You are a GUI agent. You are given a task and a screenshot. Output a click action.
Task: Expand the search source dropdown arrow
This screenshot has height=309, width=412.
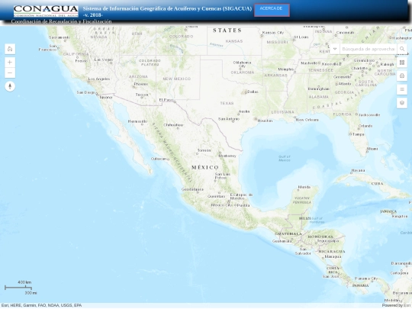click(335, 49)
